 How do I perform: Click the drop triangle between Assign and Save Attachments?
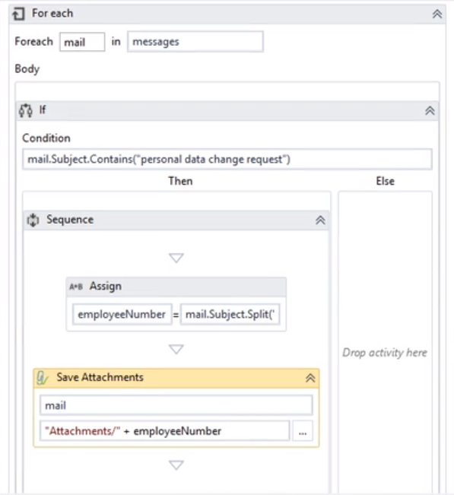pos(176,349)
